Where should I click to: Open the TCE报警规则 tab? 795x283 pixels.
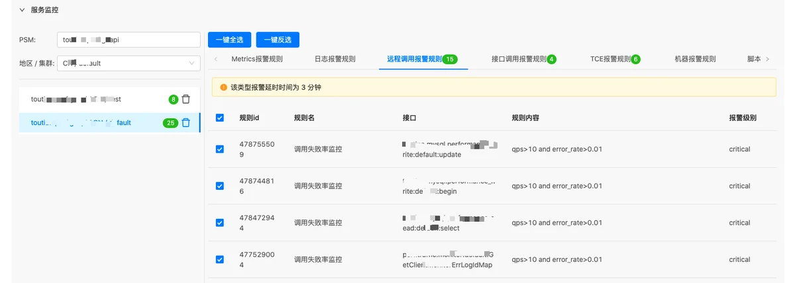tap(615, 59)
